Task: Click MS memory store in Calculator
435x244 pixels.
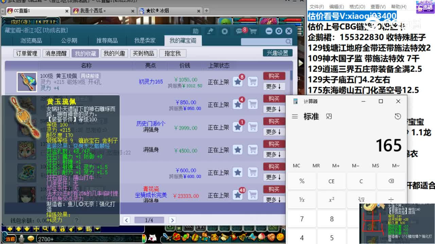Action: coord(376,165)
